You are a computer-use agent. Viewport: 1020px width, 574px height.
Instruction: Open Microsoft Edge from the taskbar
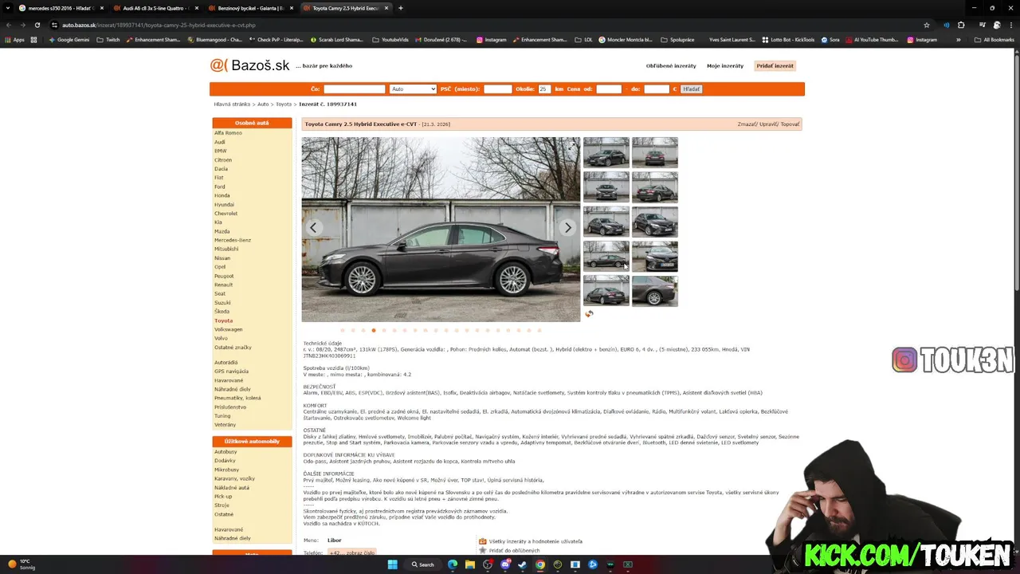point(453,564)
